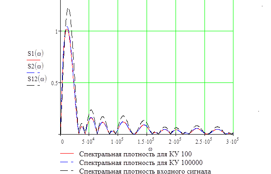
Task: Click the 2.5·10^5 x-axis tick label
Action: (x=204, y=141)
